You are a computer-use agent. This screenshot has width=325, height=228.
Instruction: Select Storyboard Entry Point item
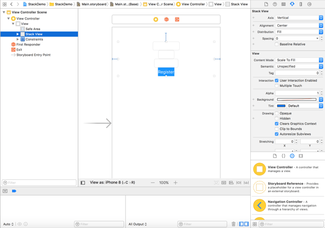[x=34, y=55]
